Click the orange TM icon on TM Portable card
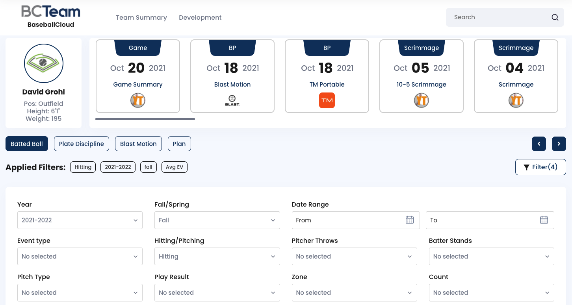Image resolution: width=572 pixels, height=305 pixels. (x=327, y=100)
